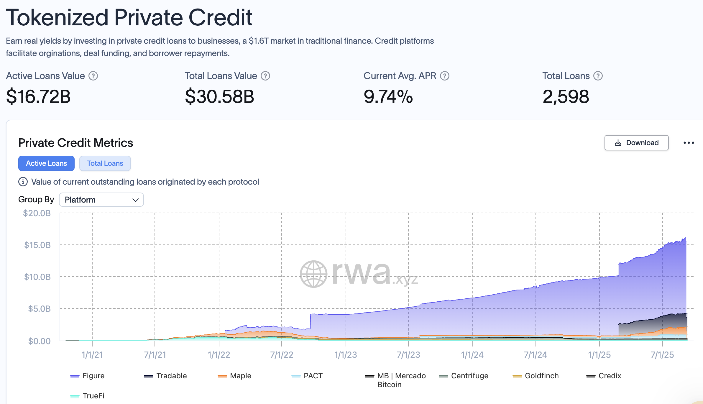Click the Current Avg. APR help icon
This screenshot has height=404, width=703.
pos(445,76)
